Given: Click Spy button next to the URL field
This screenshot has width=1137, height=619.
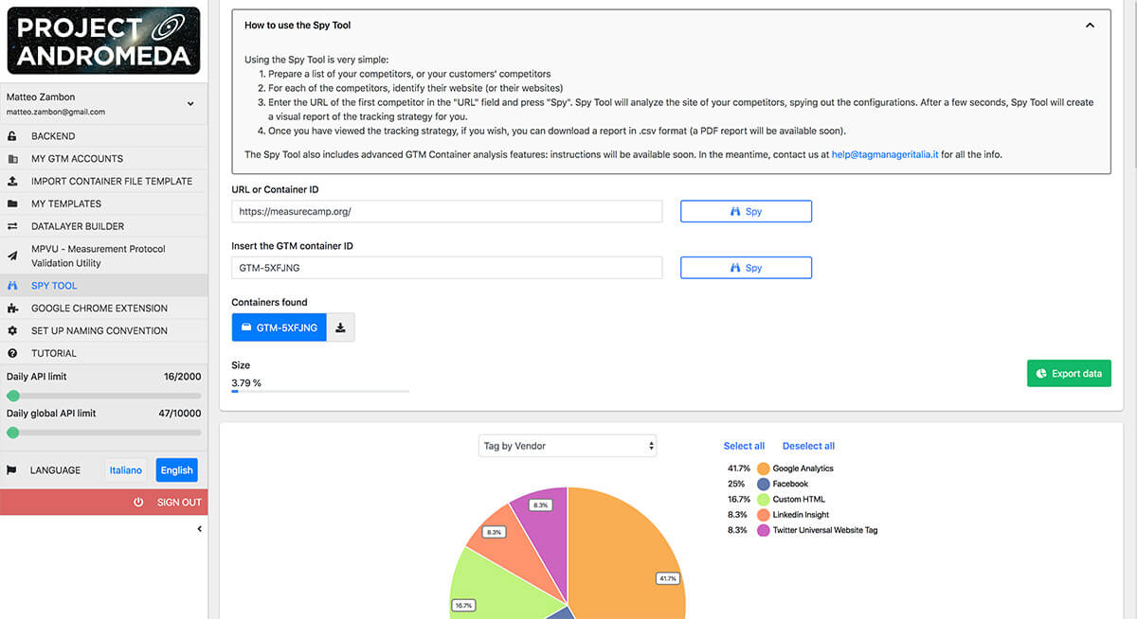Looking at the screenshot, I should (746, 211).
